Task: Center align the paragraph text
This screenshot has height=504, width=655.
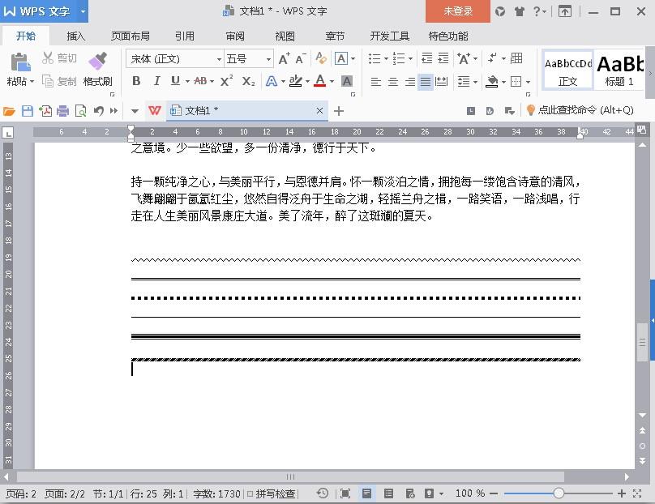Action: (392, 81)
